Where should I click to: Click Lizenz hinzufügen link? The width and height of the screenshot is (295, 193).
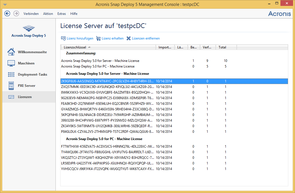80,38
